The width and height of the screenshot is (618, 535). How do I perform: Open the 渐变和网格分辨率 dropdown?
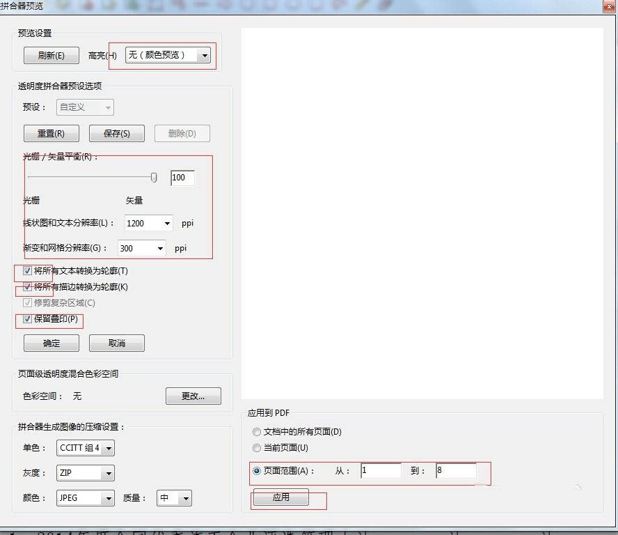click(x=141, y=248)
